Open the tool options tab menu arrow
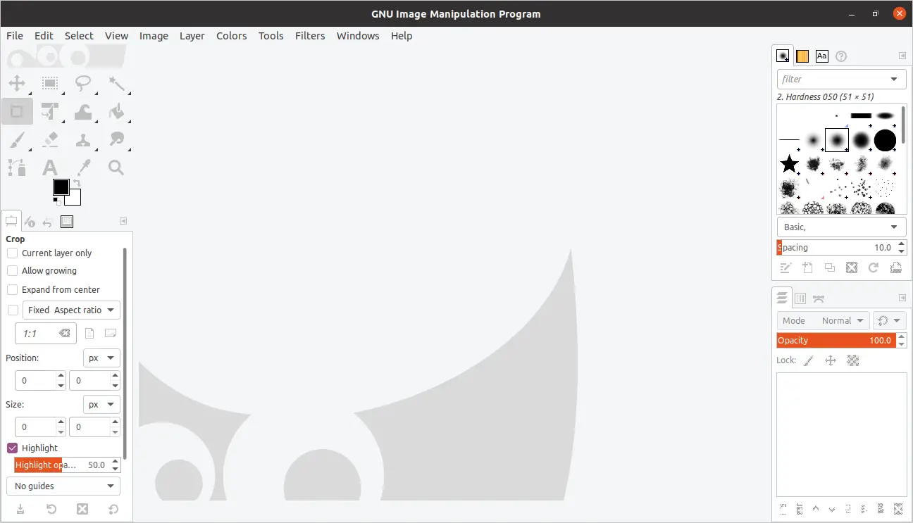The height and width of the screenshot is (523, 913). tap(123, 221)
